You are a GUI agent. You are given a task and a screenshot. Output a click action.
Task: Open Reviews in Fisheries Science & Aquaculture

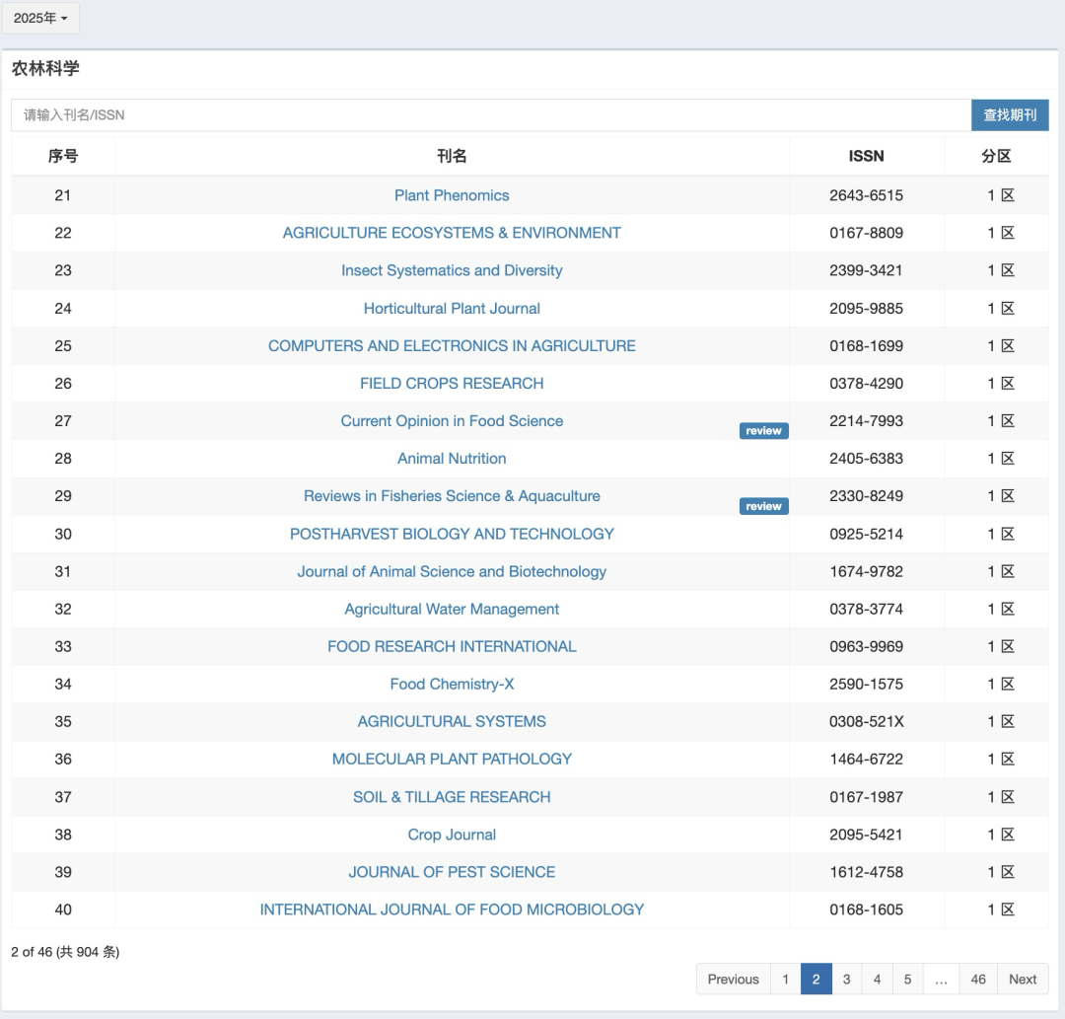[452, 496]
